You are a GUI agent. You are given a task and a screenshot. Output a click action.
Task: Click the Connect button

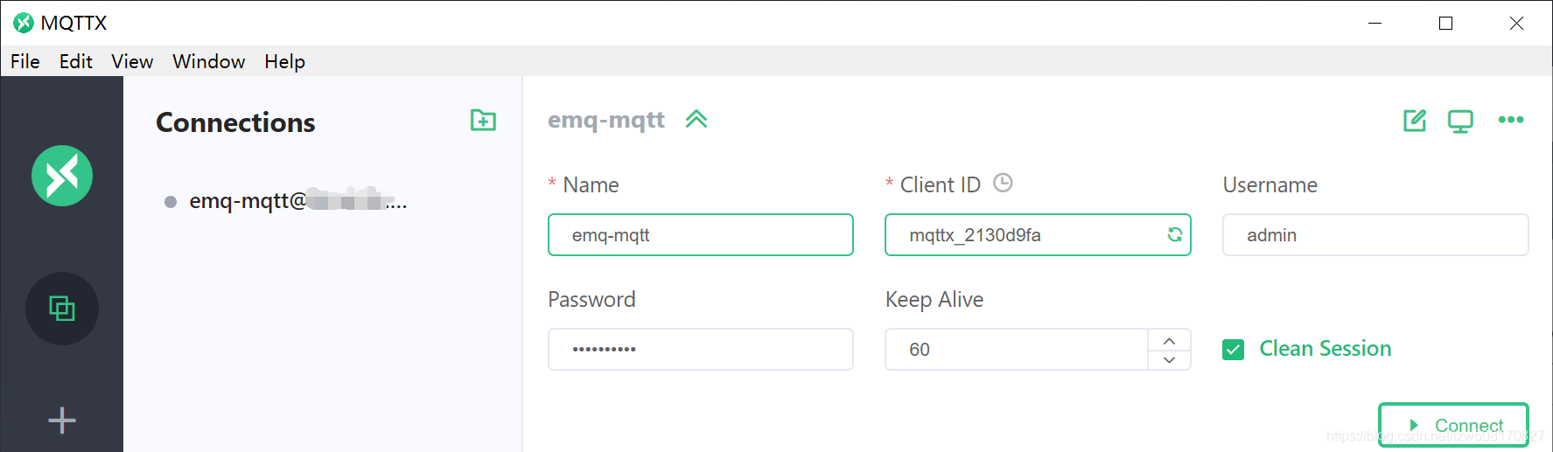point(1453,425)
